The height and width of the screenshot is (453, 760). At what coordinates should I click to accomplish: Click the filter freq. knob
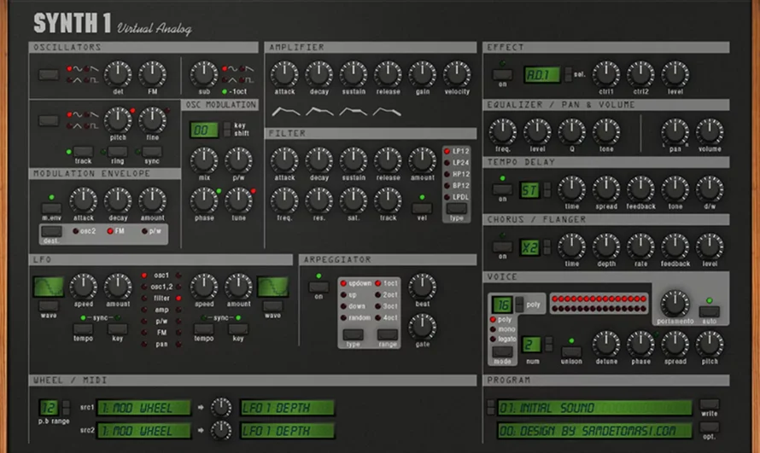point(284,199)
